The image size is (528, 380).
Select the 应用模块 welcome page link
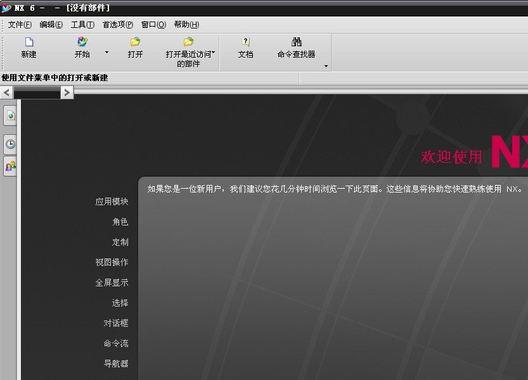coord(112,201)
